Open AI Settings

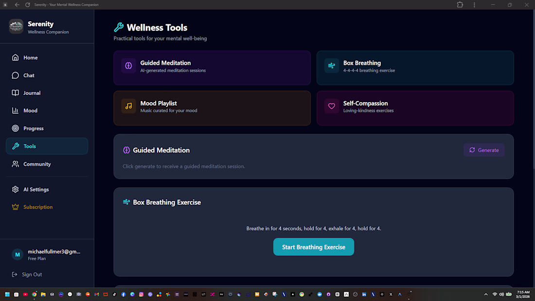[x=47, y=190]
